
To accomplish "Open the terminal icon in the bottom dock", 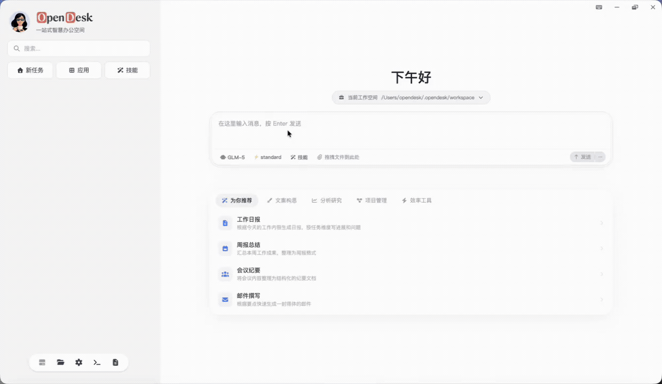I will [97, 363].
